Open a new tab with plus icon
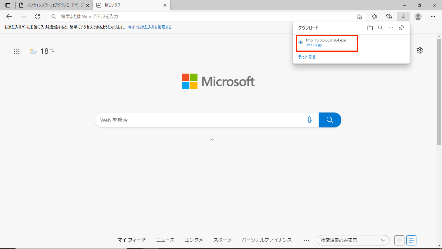Viewport: 442px width, 249px height. click(176, 5)
